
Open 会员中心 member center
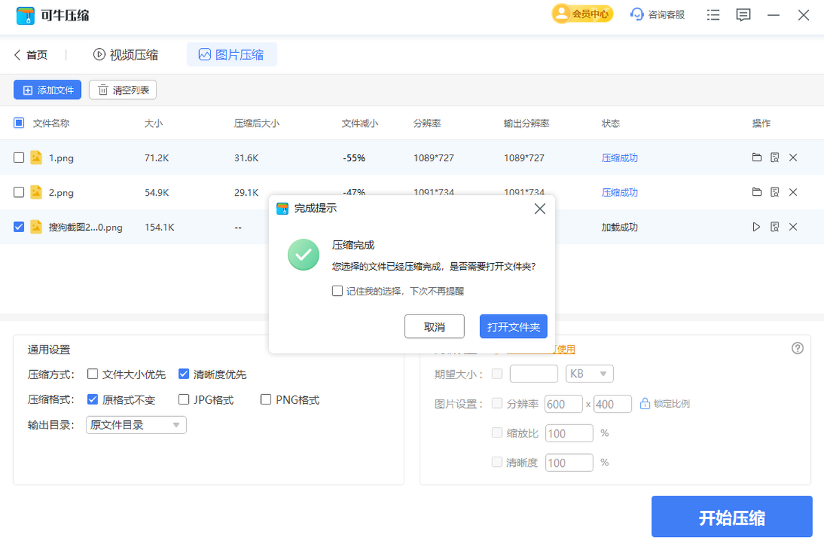[582, 14]
